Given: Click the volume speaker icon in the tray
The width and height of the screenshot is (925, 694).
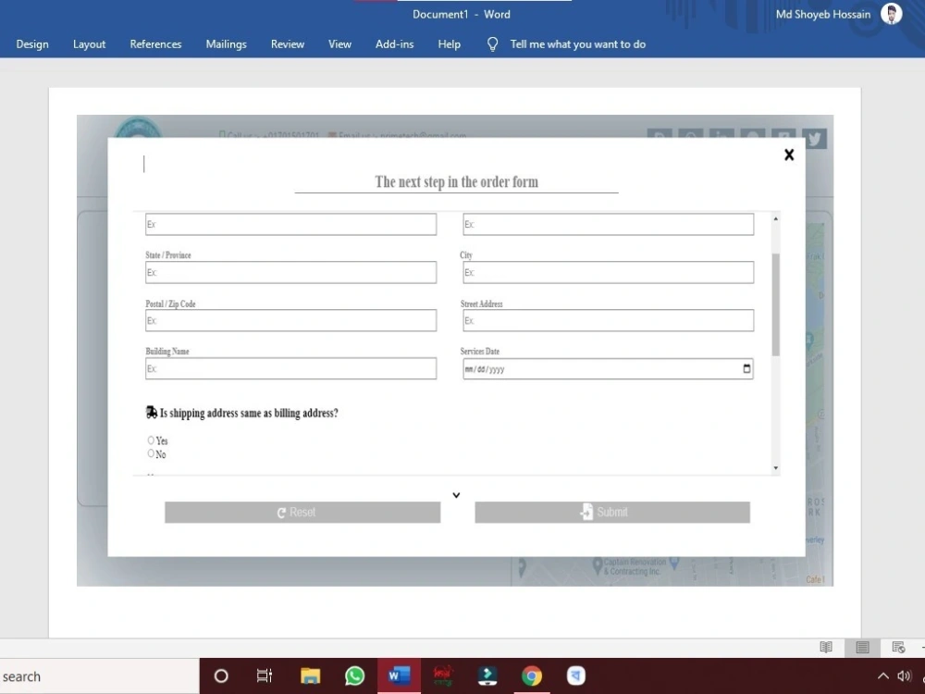Looking at the screenshot, I should coord(904,676).
